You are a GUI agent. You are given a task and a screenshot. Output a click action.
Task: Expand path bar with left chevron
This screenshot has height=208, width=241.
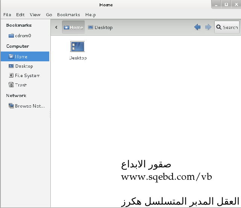[x=56, y=27]
